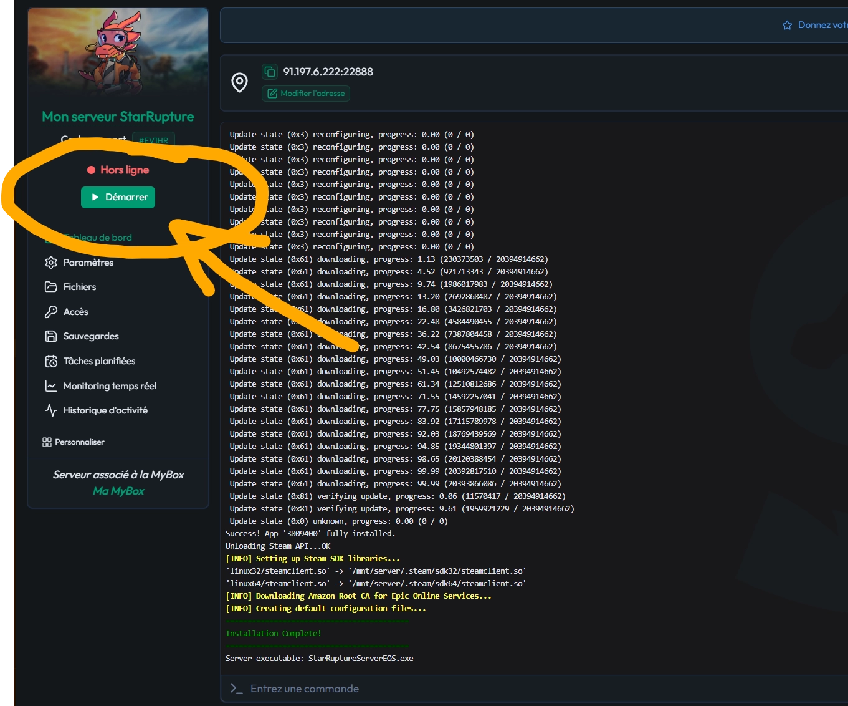This screenshot has height=706, width=848.
Task: Click the 91.197.6.222:22888 address text
Action: (328, 72)
